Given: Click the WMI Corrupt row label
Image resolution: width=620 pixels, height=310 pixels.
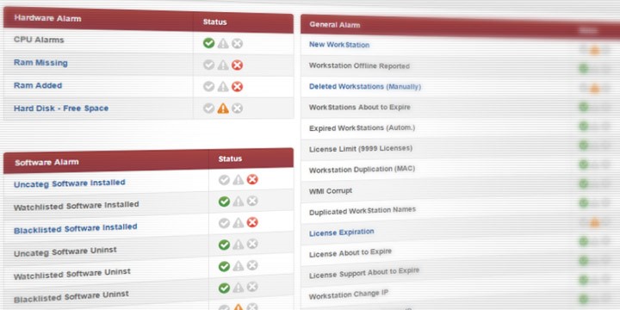Looking at the screenshot, I should tap(331, 191).
